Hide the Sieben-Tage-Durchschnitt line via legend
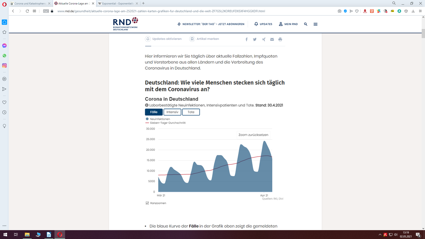425x239 pixels. tap(165, 123)
